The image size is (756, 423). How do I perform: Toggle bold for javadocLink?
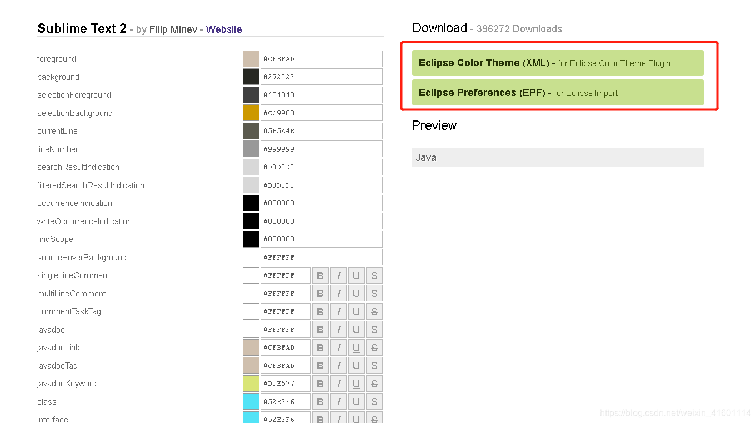320,348
